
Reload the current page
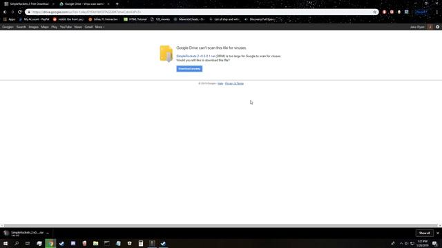[x=20, y=12]
